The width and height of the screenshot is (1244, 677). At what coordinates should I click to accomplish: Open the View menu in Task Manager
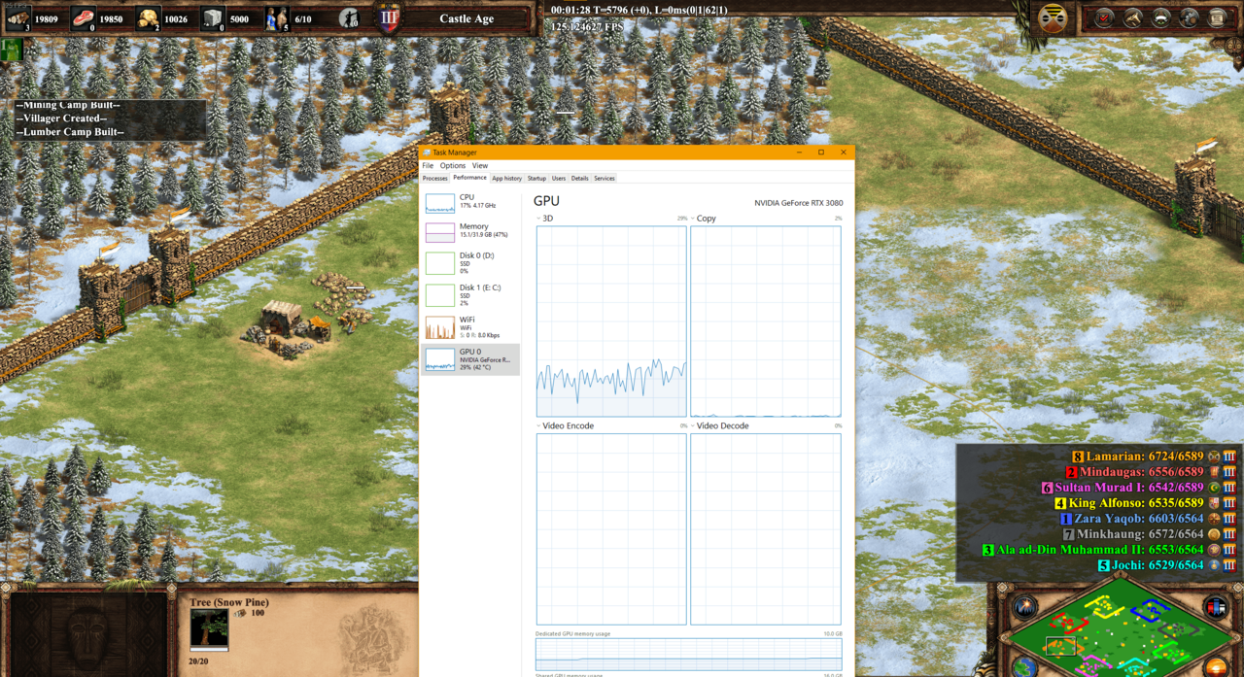coord(480,166)
